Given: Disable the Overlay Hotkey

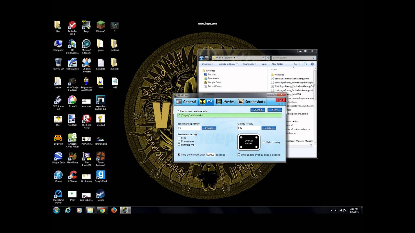Looking at the screenshot, I should coord(269,128).
